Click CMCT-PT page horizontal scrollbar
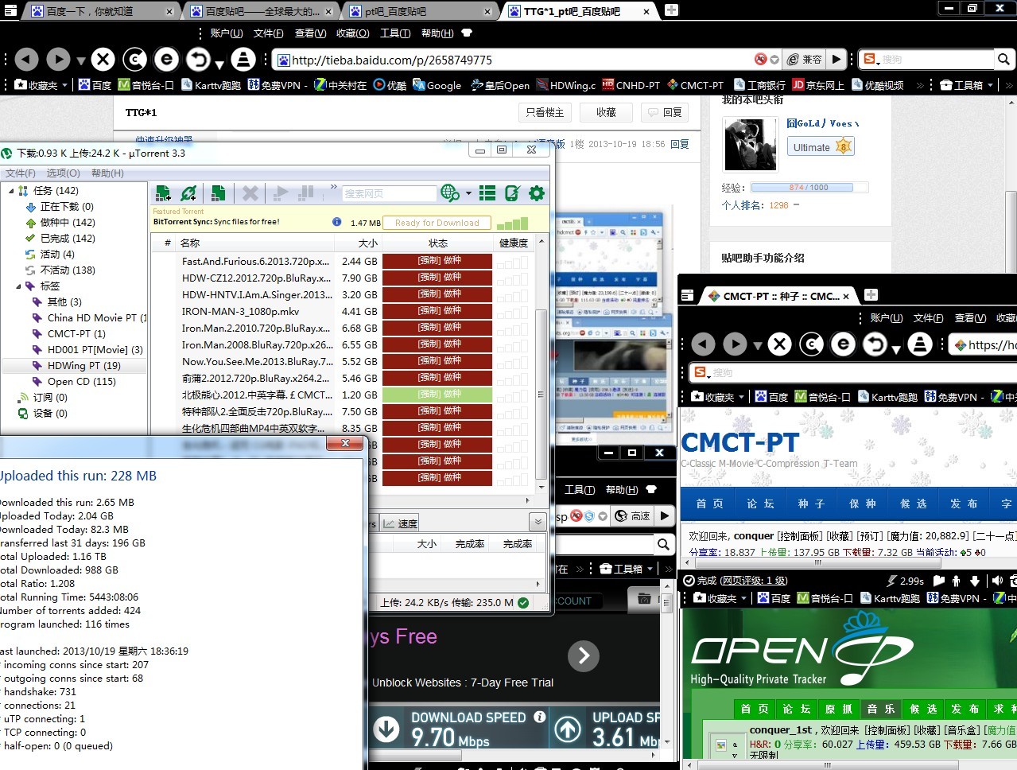Viewport: 1017px width, 770px height. (817, 562)
